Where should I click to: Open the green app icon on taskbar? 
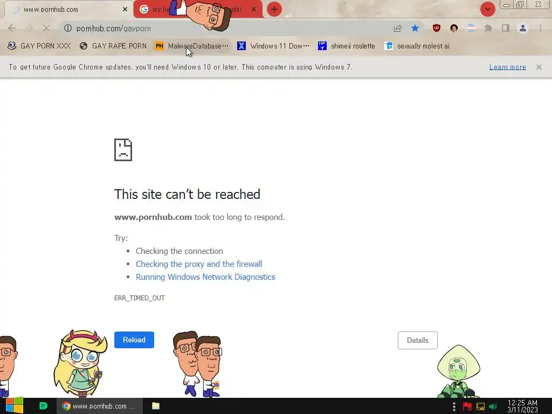[x=43, y=406]
